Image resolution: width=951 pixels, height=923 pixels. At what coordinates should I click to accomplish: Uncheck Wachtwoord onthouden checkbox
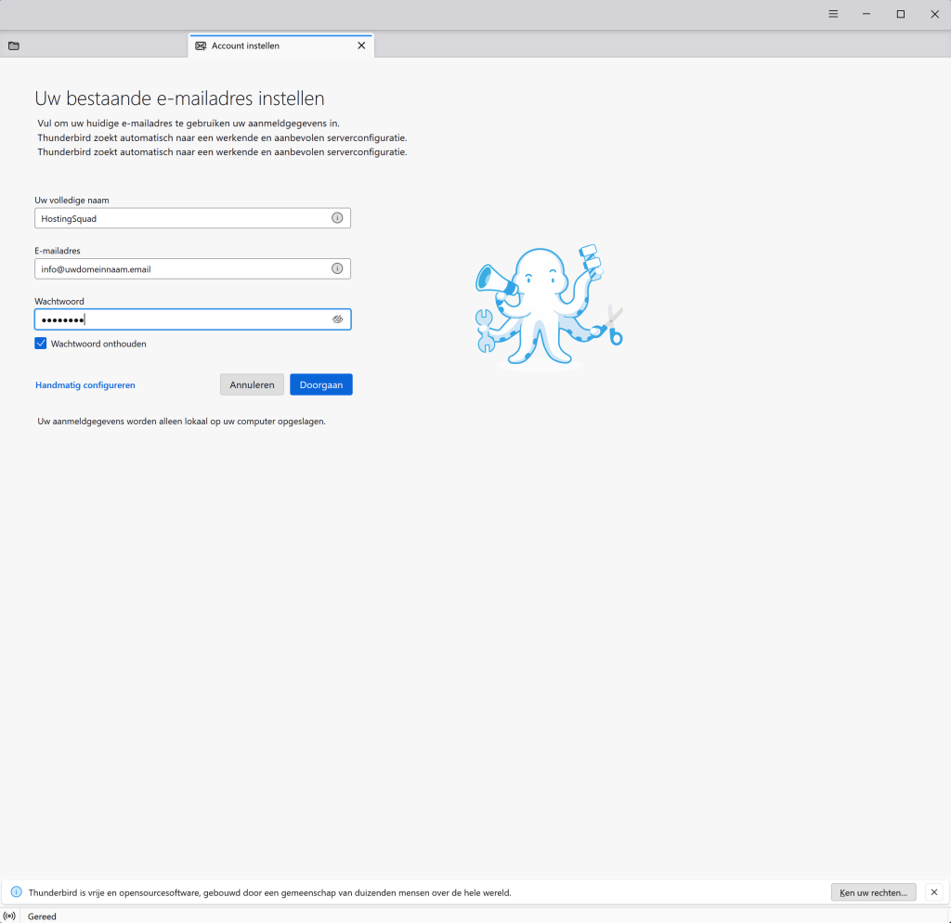pos(41,344)
